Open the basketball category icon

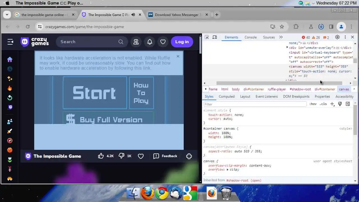pyautogui.click(x=10, y=150)
